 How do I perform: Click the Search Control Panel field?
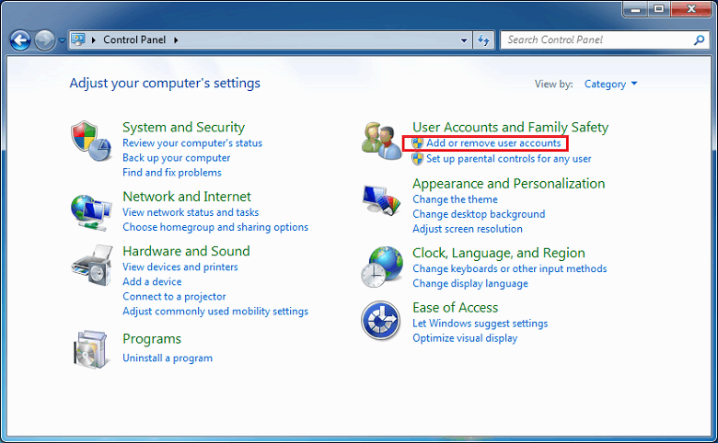click(595, 40)
